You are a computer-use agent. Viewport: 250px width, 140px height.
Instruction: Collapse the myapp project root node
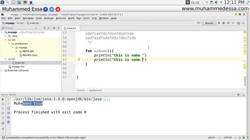pyautogui.click(x=2, y=32)
